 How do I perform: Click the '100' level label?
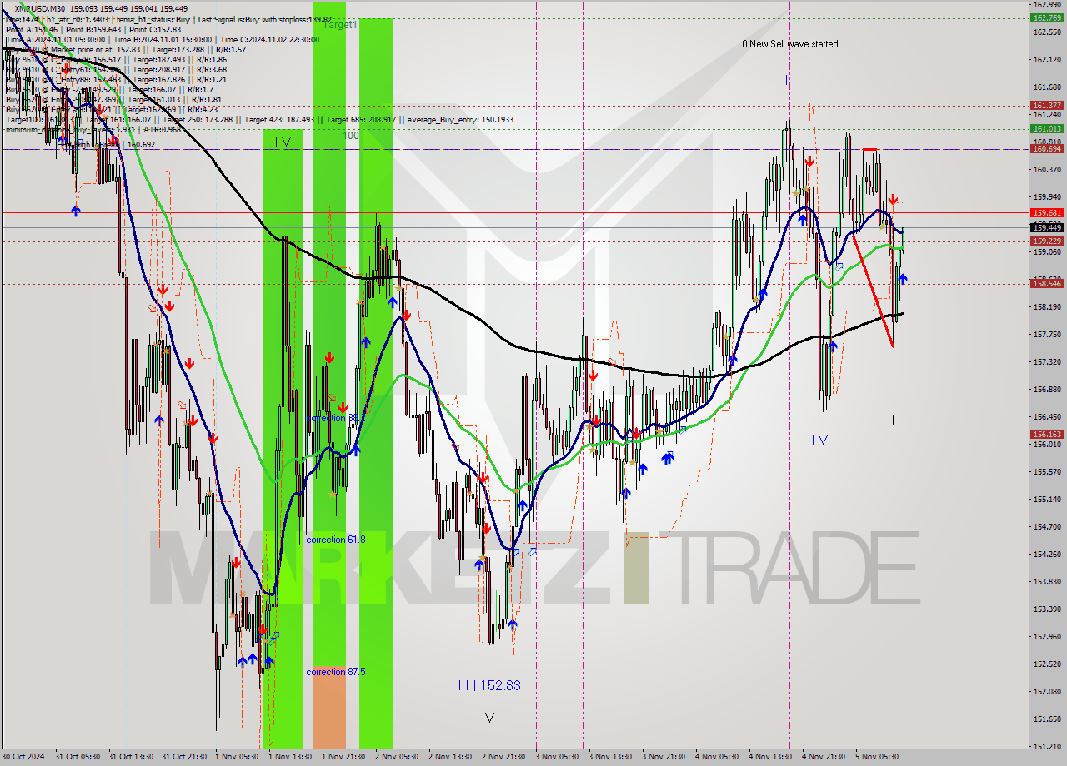click(x=352, y=135)
